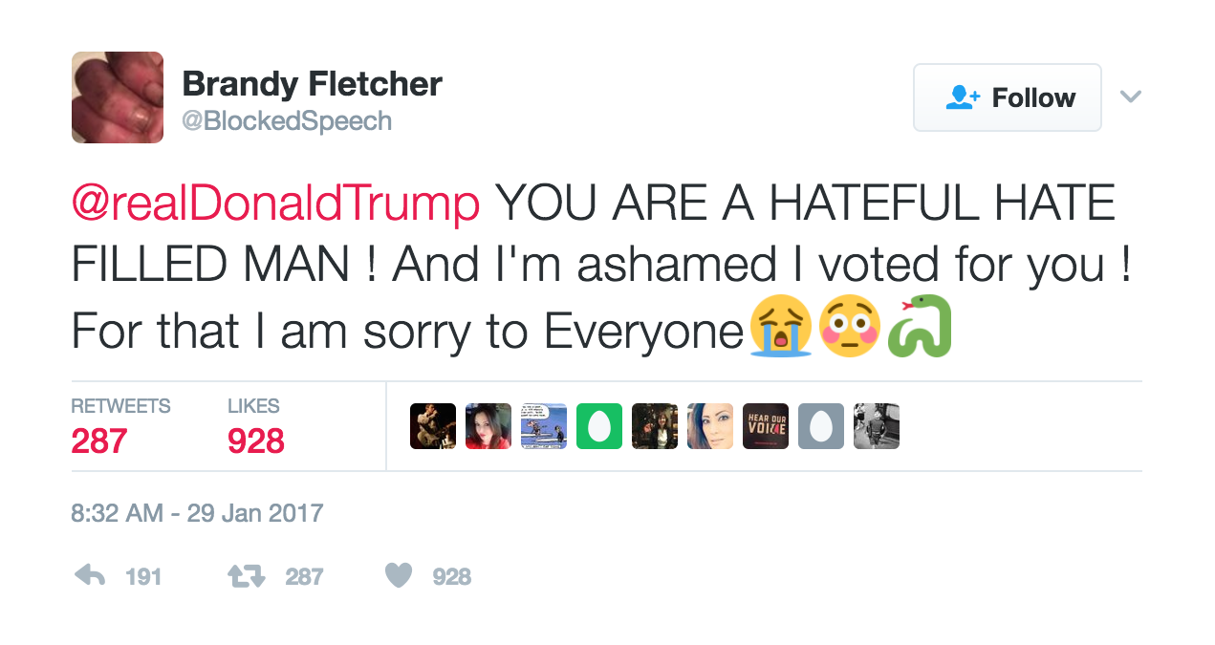This screenshot has height=645, width=1215.
Task: Click the green egg avatar thumbnail
Action: [598, 426]
